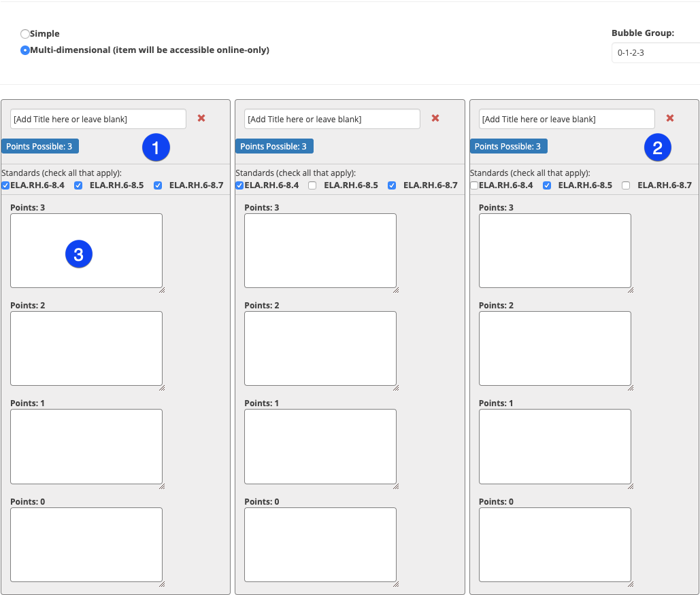This screenshot has height=595, width=700.
Task: Select the Multi-dimensional radio button
Action: 25,50
